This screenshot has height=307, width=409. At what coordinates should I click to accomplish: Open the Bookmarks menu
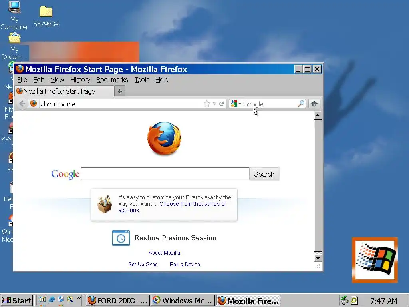[112, 80]
